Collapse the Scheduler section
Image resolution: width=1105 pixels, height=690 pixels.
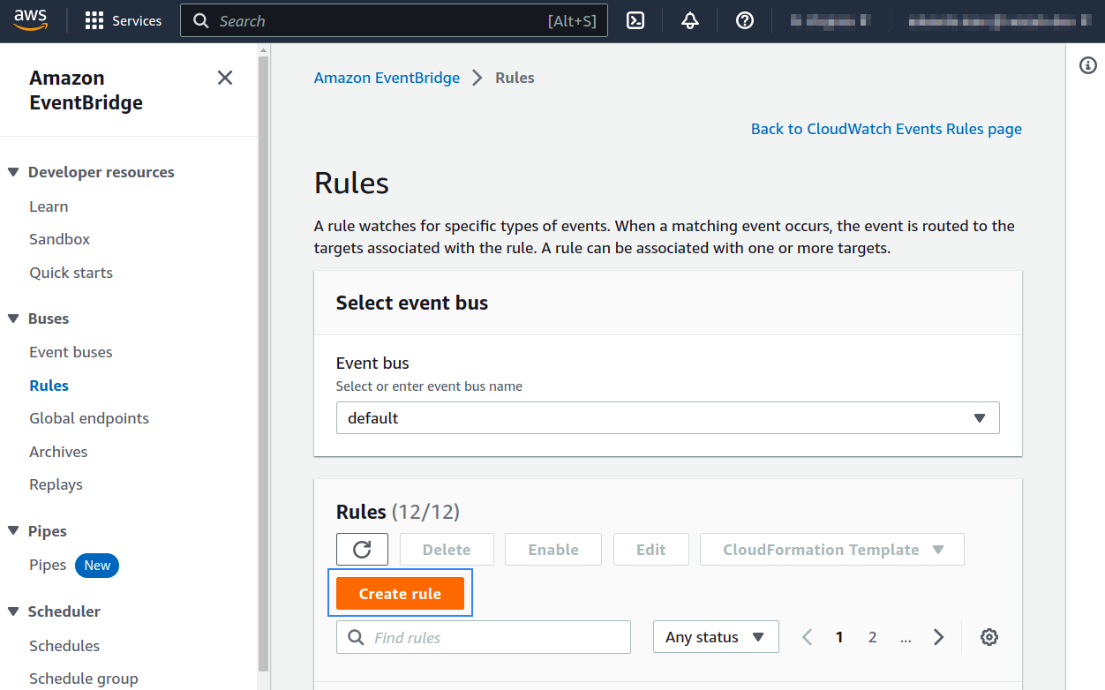(x=13, y=611)
